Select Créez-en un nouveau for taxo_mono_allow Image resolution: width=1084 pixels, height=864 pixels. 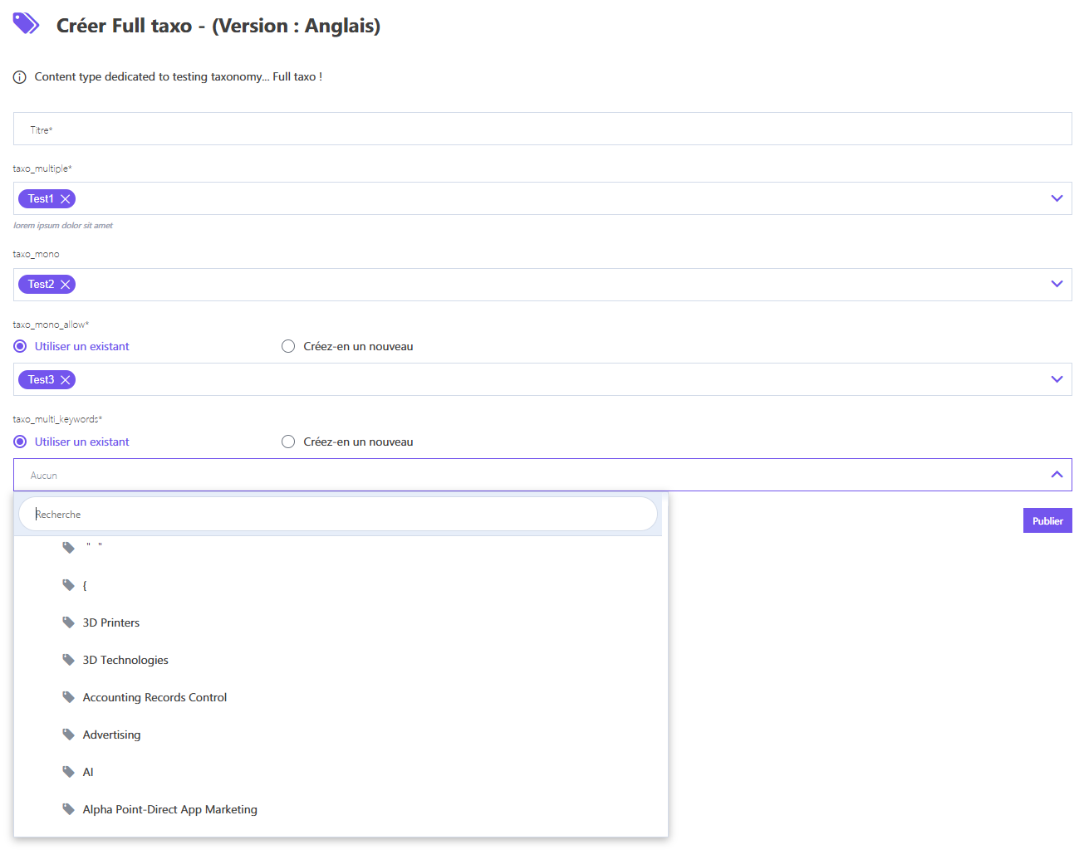pyautogui.click(x=288, y=346)
